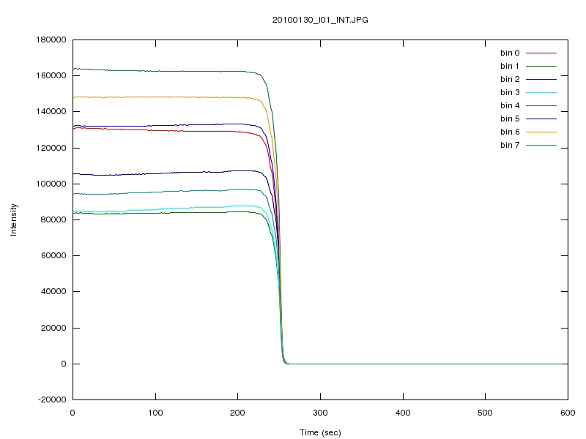Click the 60000 y-axis tick label
This screenshot has width=586, height=439.
(53, 255)
